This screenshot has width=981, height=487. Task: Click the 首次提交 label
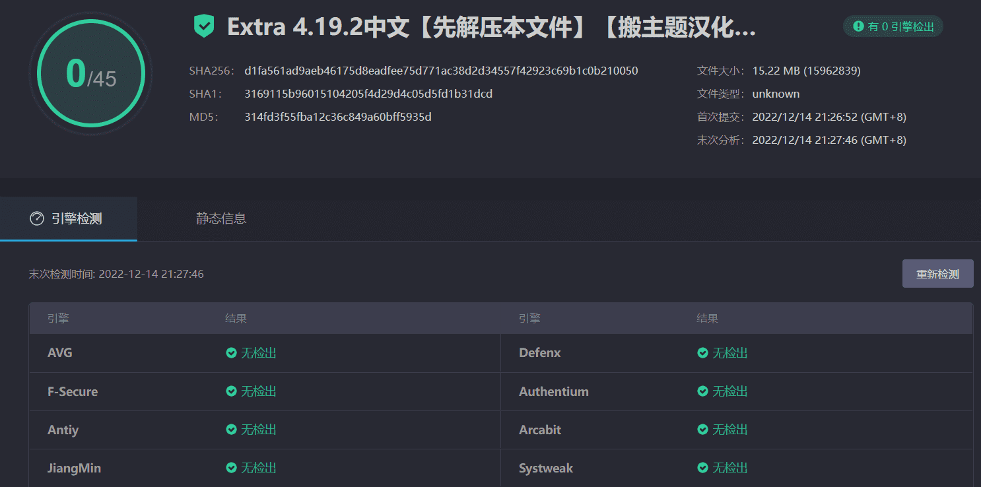click(721, 117)
